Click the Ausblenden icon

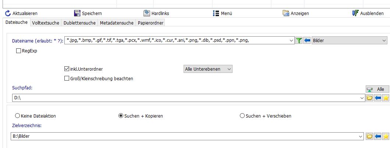click(355, 13)
